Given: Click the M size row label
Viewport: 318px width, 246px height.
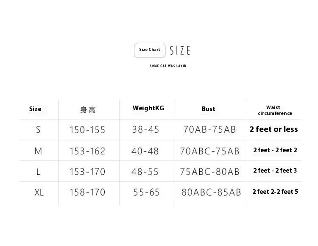Looking at the screenshot, I should click(x=38, y=151).
